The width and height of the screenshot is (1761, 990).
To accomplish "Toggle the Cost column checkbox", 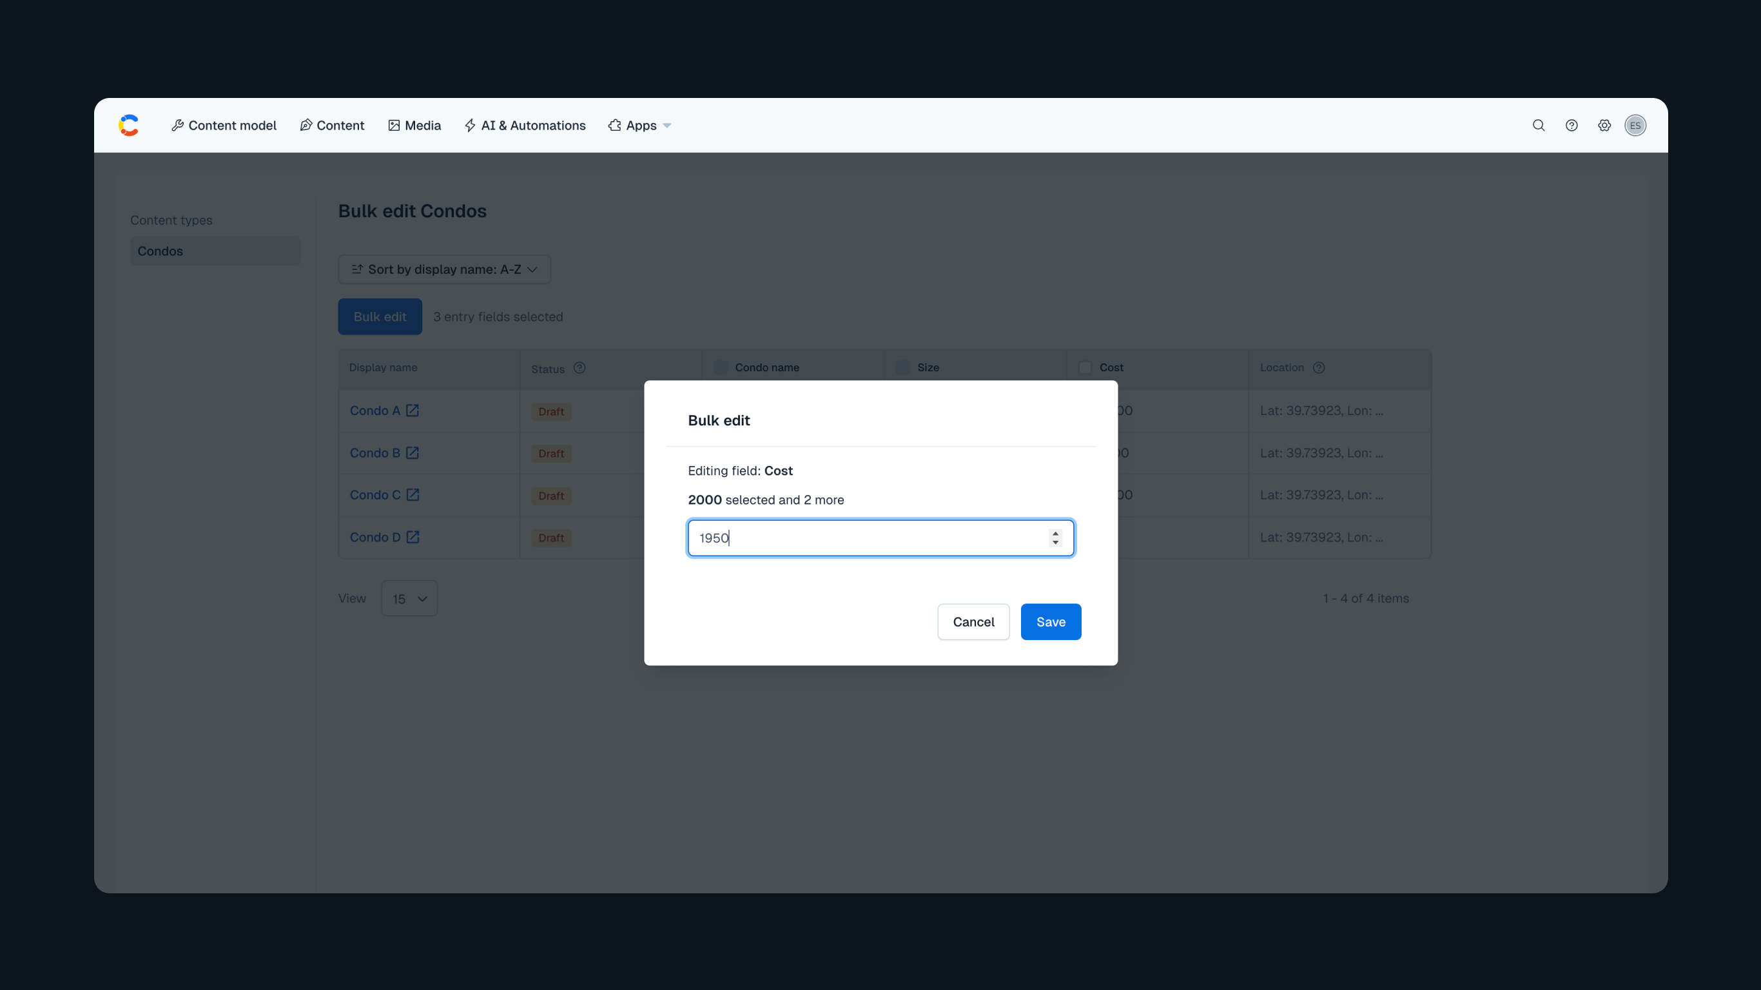I will (x=1085, y=368).
